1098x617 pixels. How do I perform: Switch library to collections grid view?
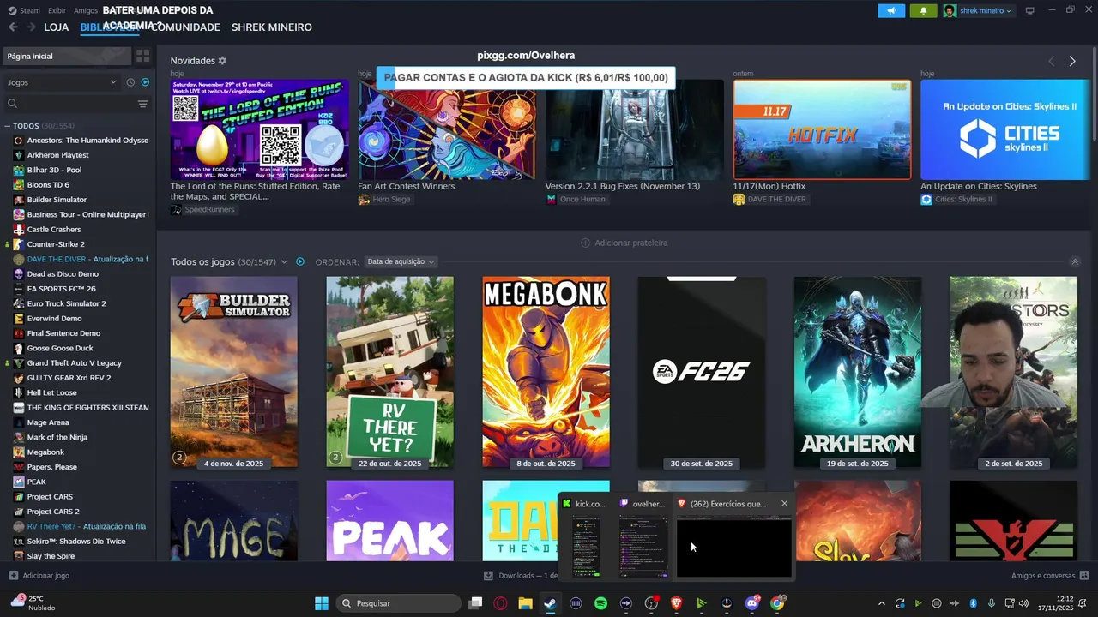tap(142, 56)
